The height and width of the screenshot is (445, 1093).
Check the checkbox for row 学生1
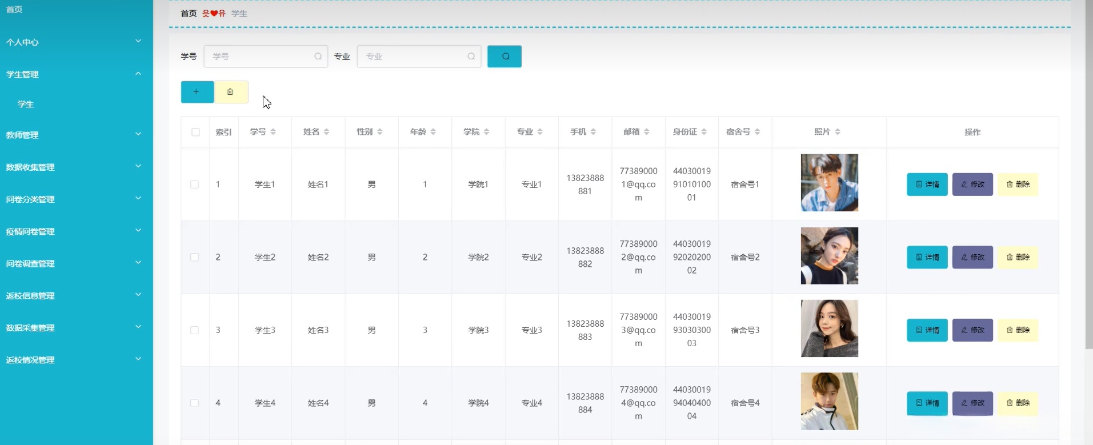(195, 185)
